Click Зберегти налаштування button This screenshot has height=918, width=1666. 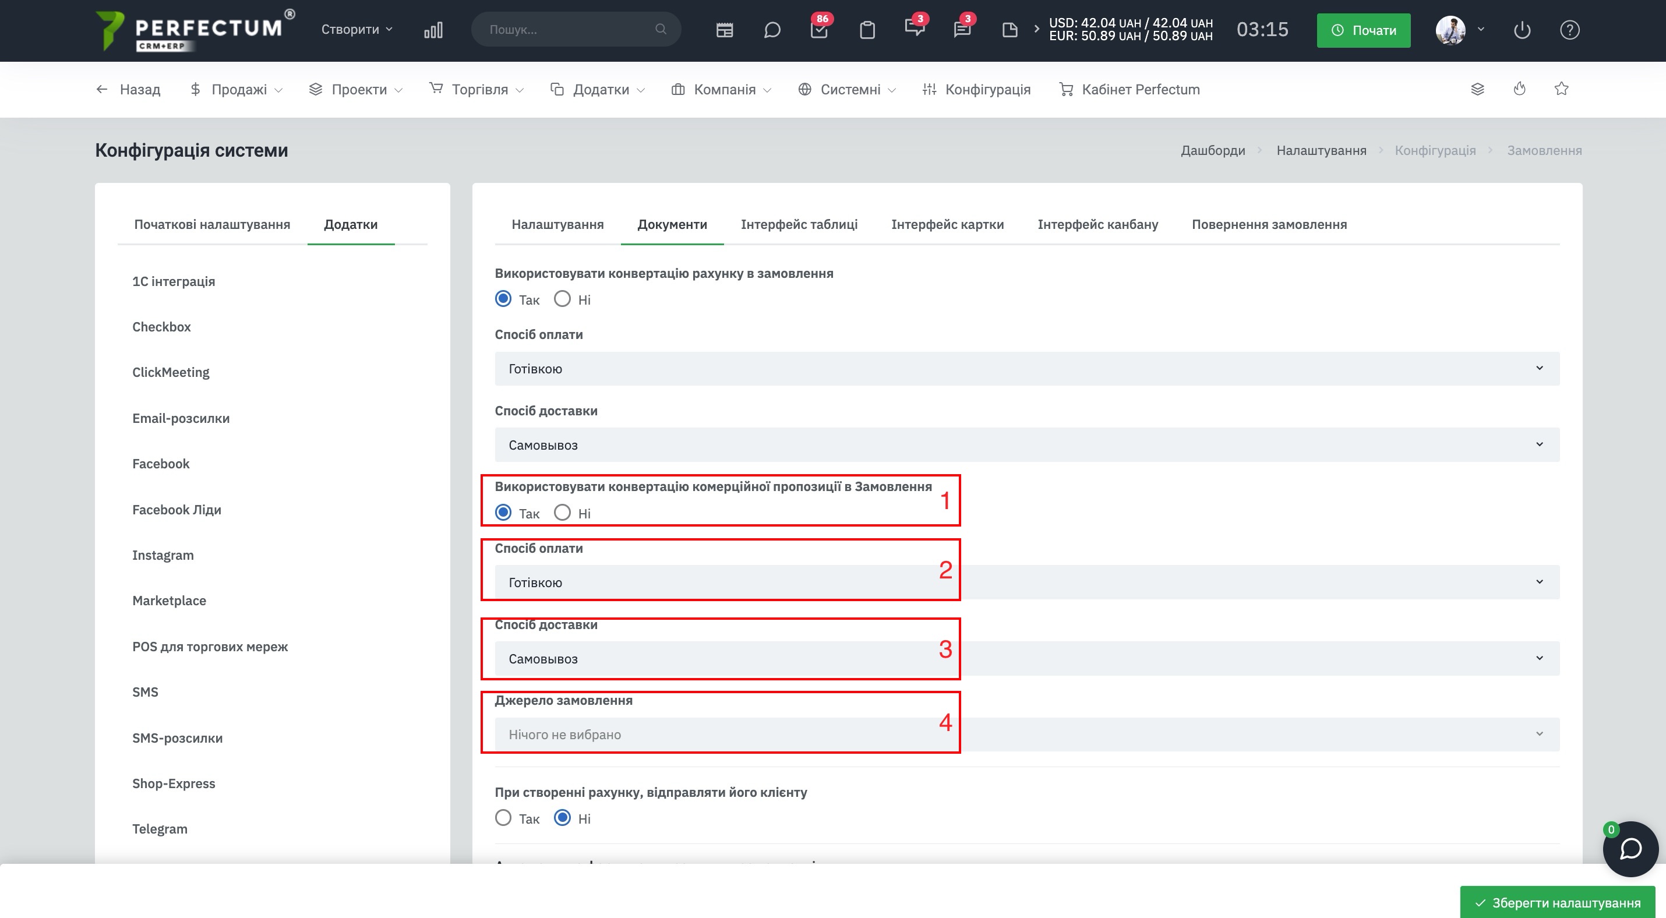[x=1557, y=902]
